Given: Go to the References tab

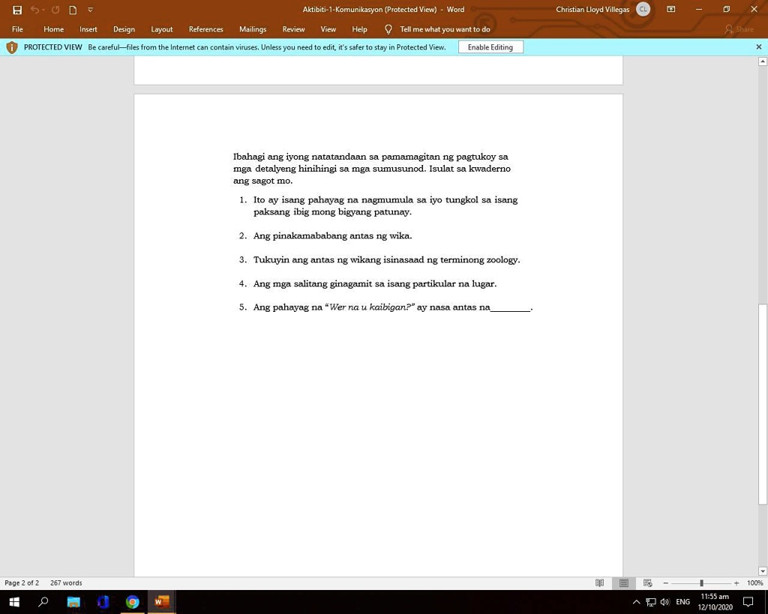Looking at the screenshot, I should click(205, 29).
